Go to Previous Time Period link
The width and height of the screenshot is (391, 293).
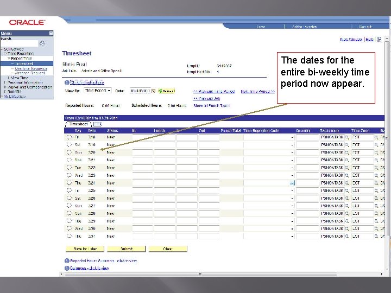214,92
